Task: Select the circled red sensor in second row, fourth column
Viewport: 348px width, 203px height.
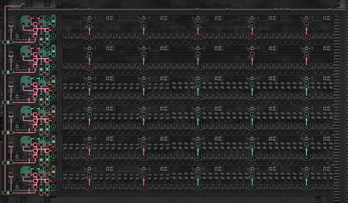Action: tap(252, 54)
